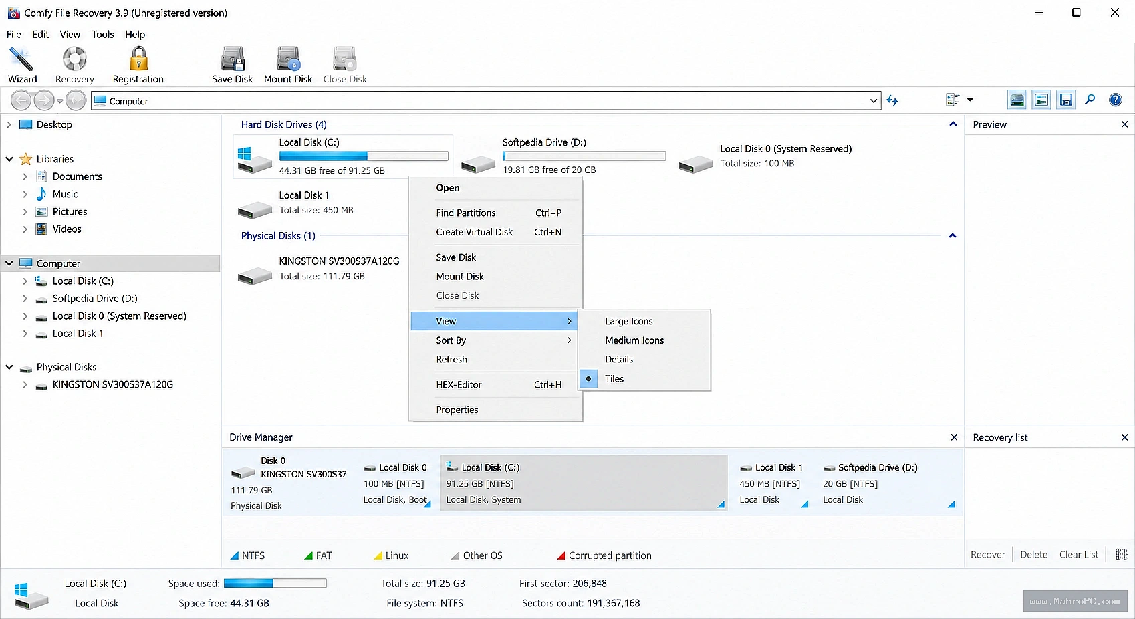1135x619 pixels.
Task: Select KINGSTON SV300S37A120G physical disk tile
Action: pyautogui.click(x=319, y=269)
